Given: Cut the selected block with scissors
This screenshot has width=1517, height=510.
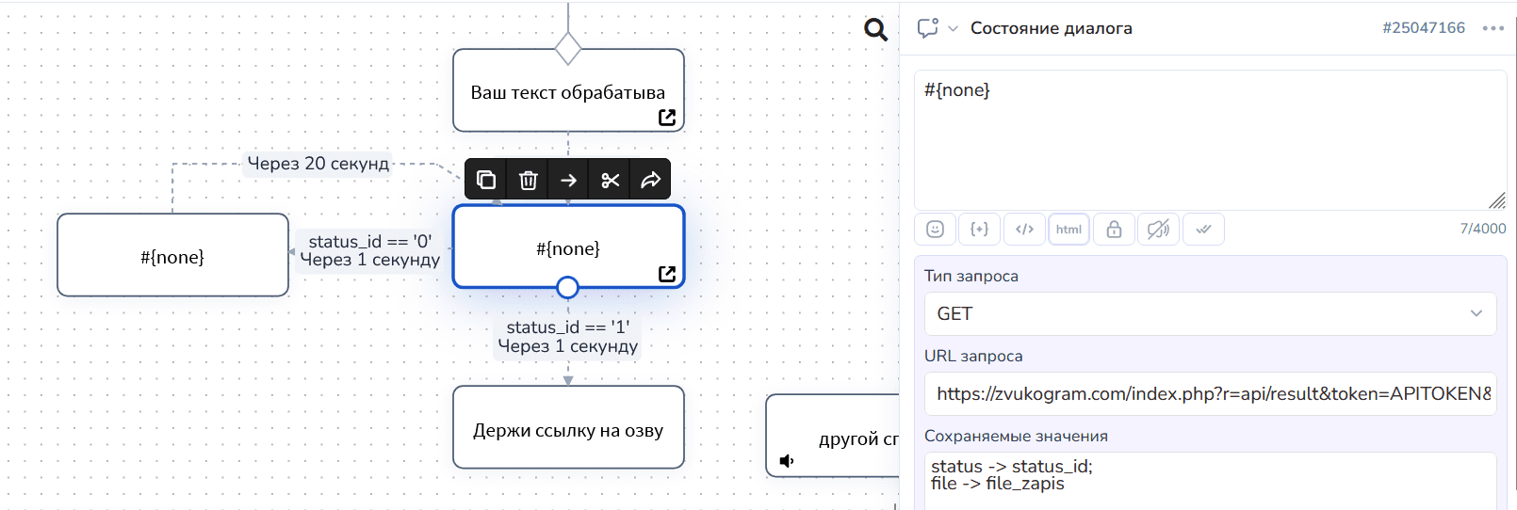Looking at the screenshot, I should pyautogui.click(x=610, y=180).
